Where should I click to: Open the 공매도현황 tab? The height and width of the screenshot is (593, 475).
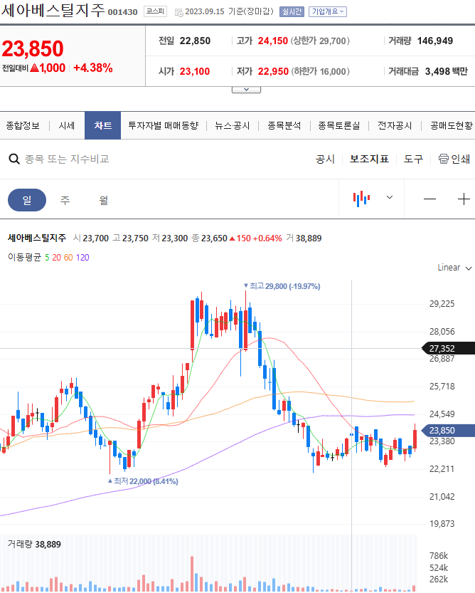452,125
